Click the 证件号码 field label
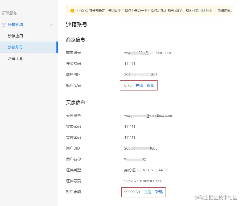The width and height of the screenshot is (243, 206). [x=73, y=181]
